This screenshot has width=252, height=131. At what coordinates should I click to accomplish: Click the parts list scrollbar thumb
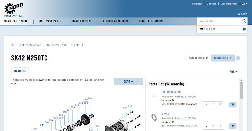(241, 91)
